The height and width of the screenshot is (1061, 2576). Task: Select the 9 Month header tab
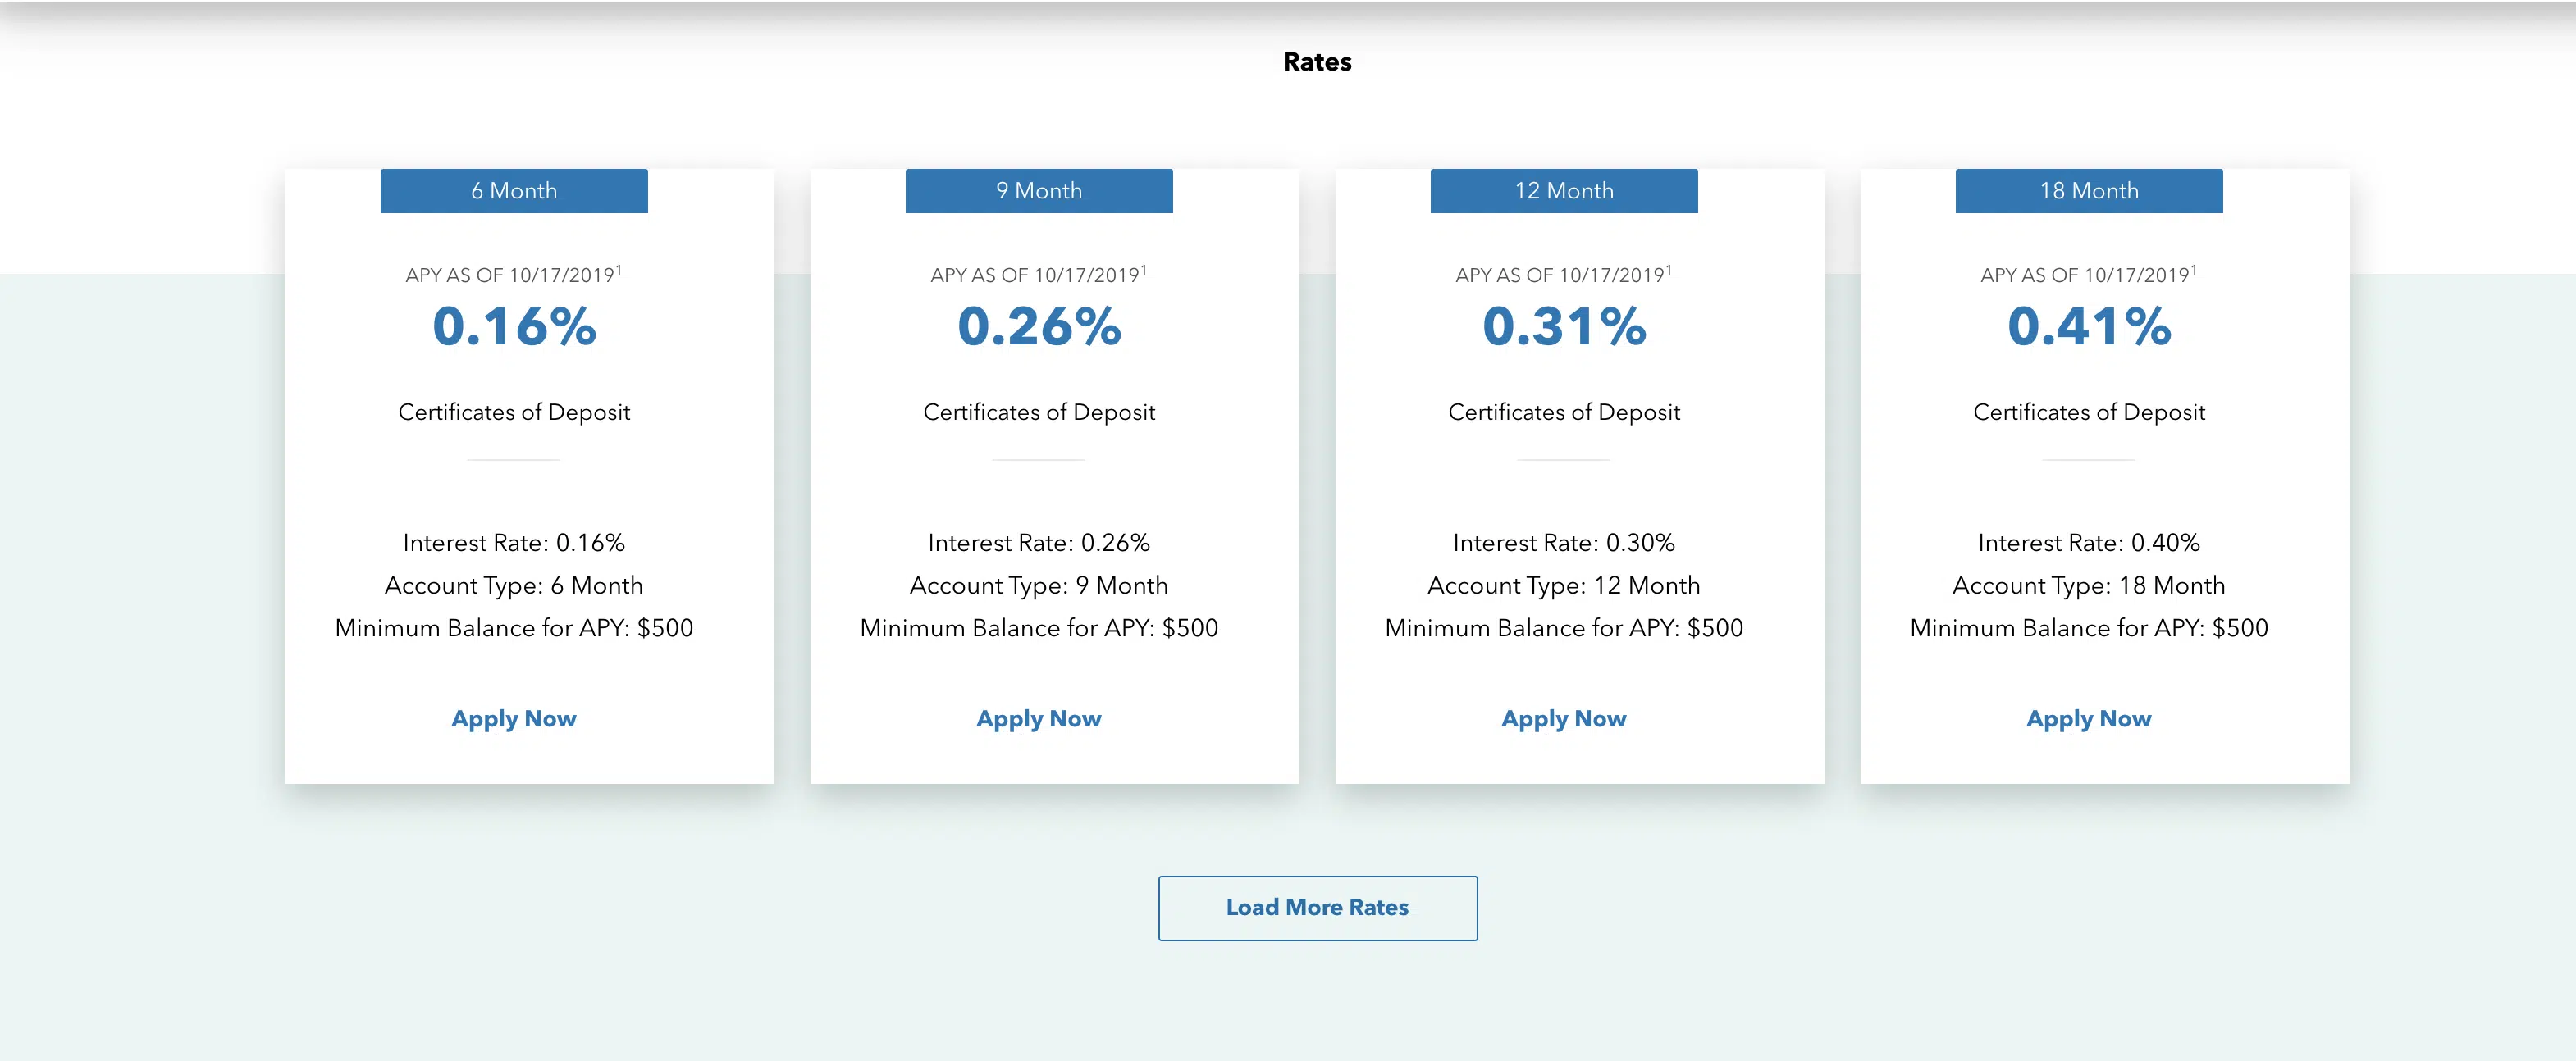pos(1038,191)
